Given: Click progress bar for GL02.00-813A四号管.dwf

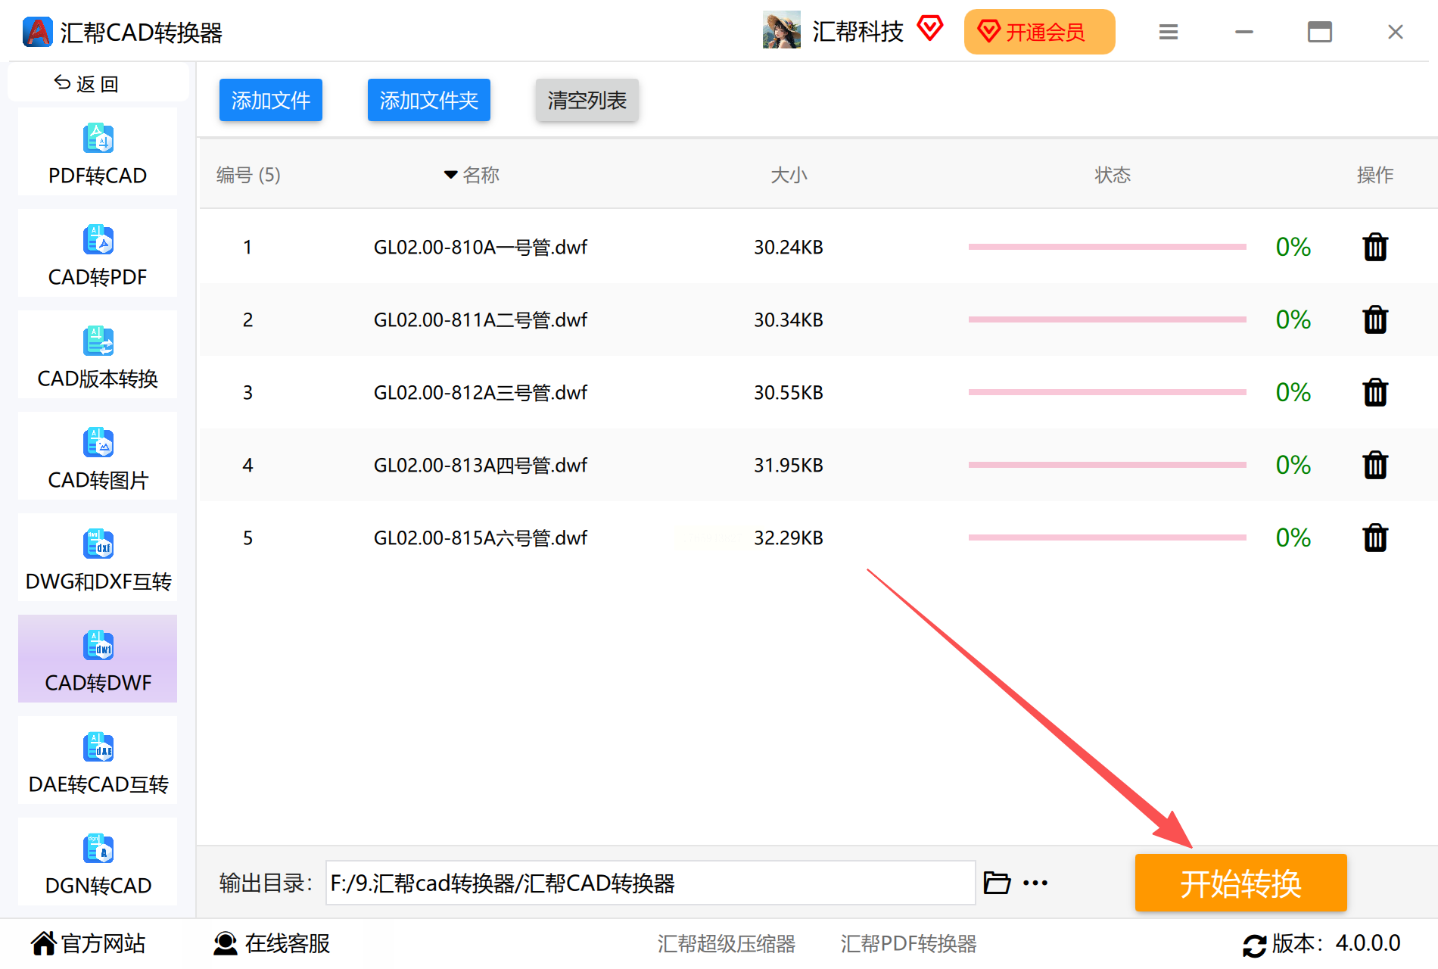Looking at the screenshot, I should click(x=1107, y=465).
